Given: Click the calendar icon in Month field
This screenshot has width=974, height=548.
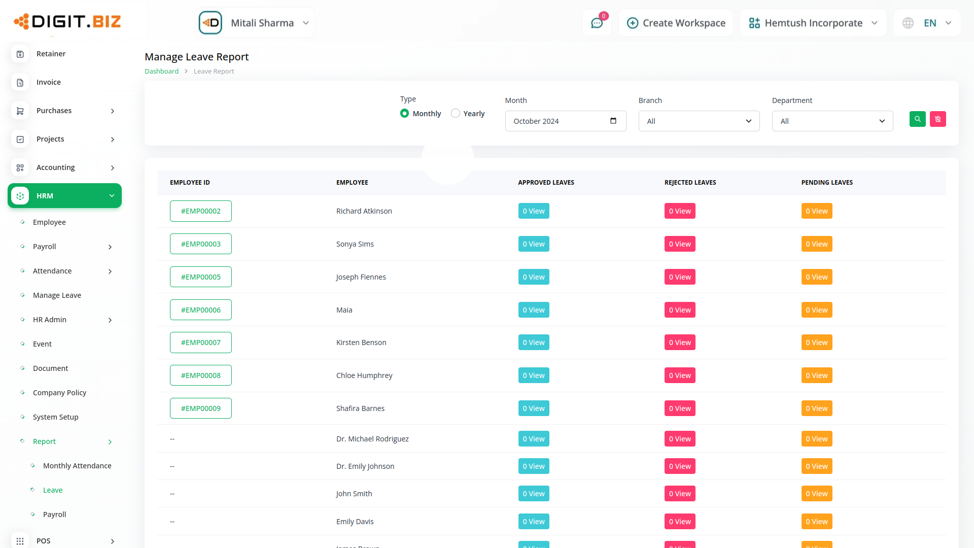Looking at the screenshot, I should point(613,121).
